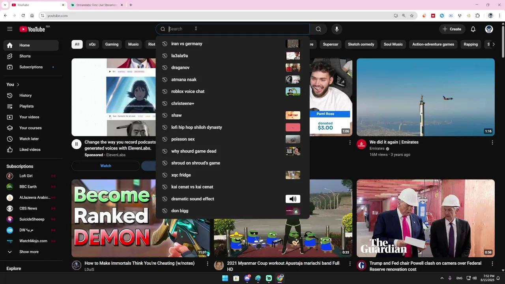Open The Guardian Trump video thumbnail
505x284 pixels.
coord(426,218)
